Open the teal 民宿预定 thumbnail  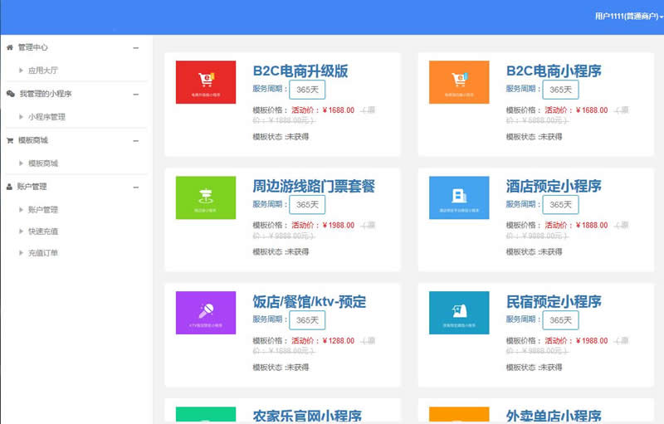coord(459,313)
